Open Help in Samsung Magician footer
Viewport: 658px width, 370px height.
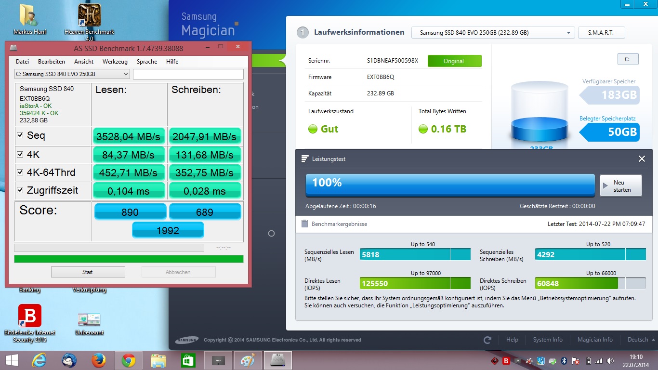pos(512,340)
